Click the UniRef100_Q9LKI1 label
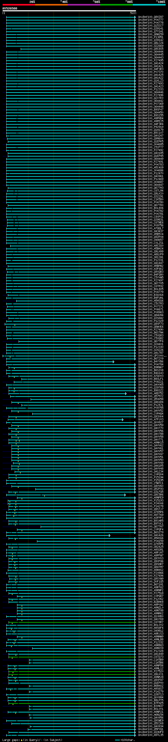 point(150,674)
